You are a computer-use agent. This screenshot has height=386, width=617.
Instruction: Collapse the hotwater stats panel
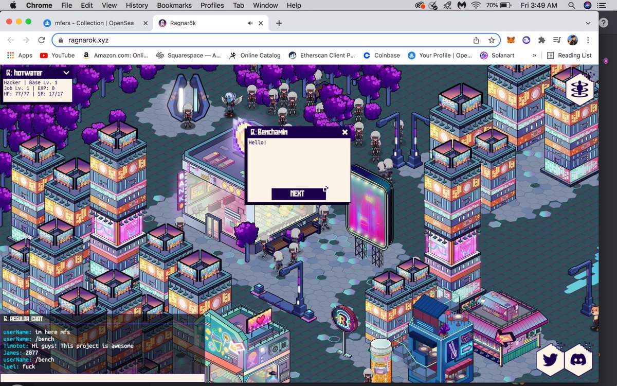pos(66,73)
